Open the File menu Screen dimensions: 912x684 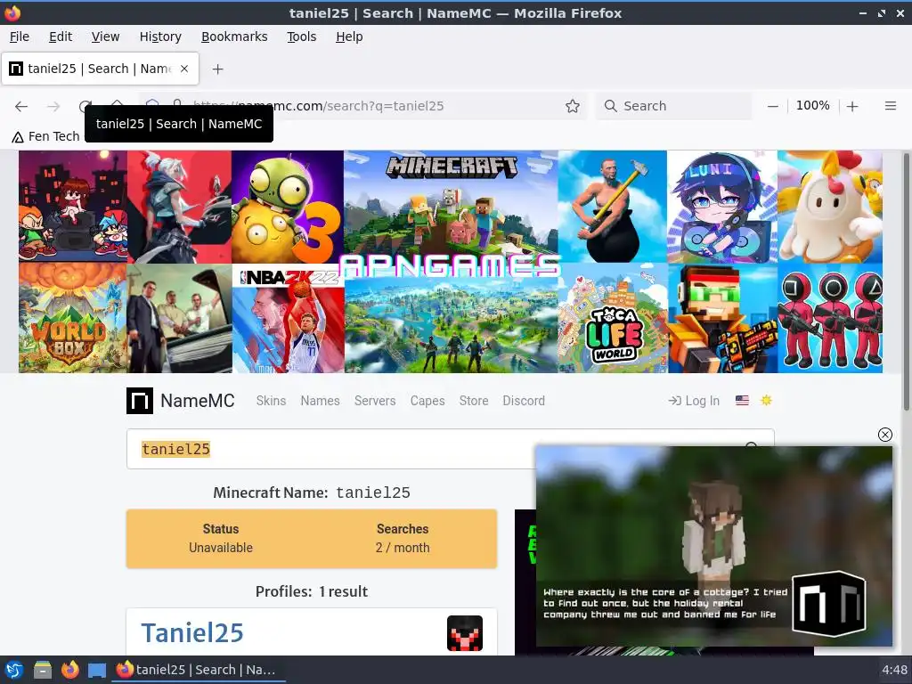[x=20, y=37]
